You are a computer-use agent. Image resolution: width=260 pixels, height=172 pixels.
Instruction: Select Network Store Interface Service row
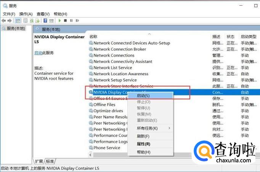coord(123,86)
